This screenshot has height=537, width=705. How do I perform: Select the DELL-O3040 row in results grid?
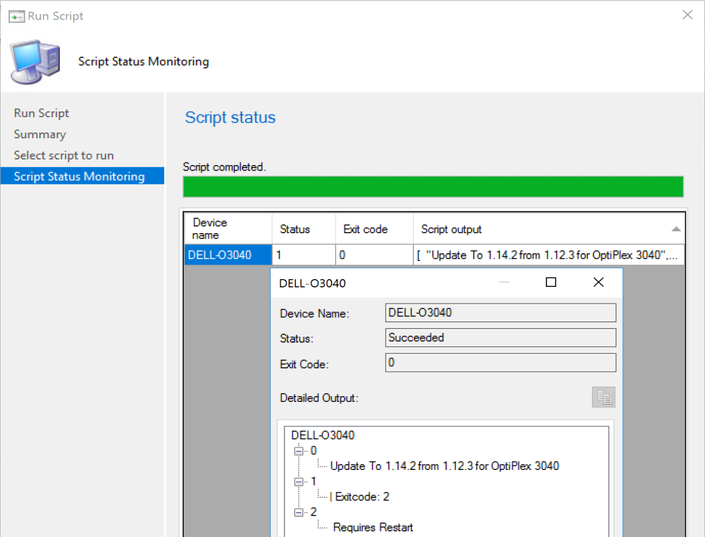click(227, 255)
